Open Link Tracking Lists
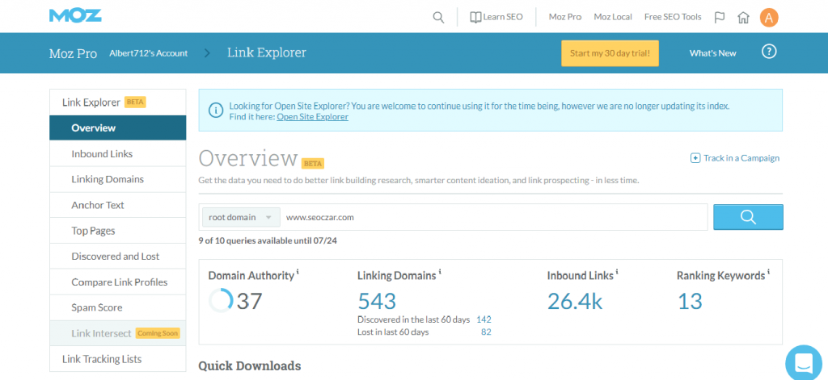The width and height of the screenshot is (828, 380). [x=118, y=360]
